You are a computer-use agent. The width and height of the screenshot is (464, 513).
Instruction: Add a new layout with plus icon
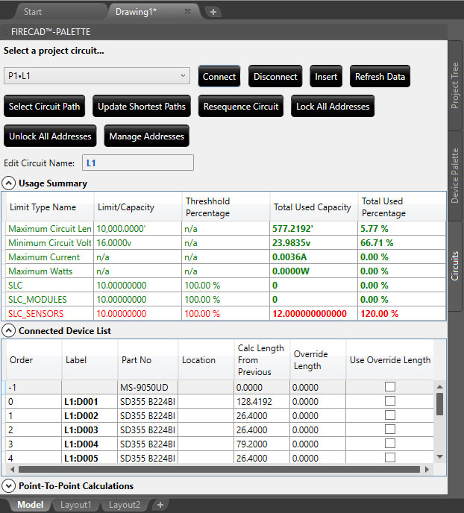coord(160,505)
